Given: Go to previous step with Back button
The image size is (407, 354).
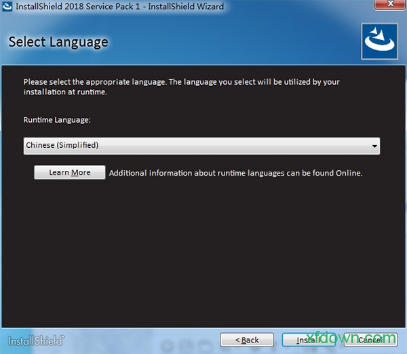Looking at the screenshot, I should coord(247,340).
